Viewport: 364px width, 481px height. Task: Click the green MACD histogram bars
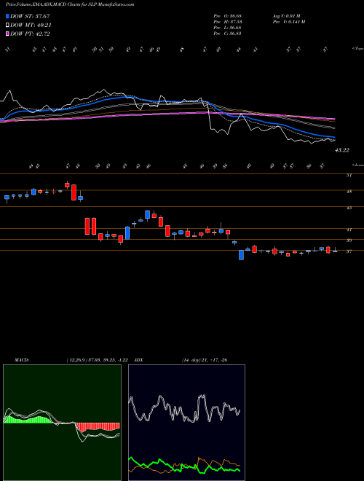[29, 420]
